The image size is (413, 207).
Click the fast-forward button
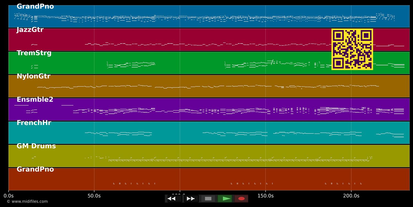coord(191,199)
